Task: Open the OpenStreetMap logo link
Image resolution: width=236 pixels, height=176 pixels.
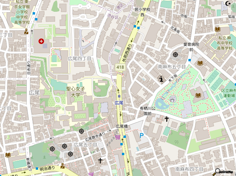Action: (x=225, y=171)
